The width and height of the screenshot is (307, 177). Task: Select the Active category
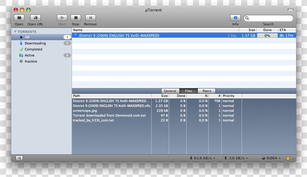42,55
